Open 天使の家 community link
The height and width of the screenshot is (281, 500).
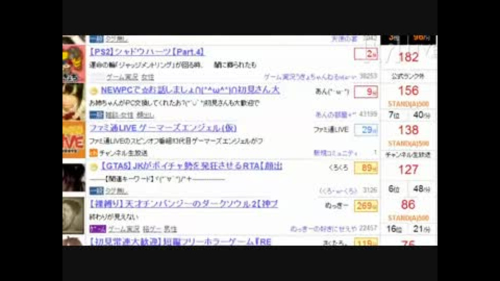click(x=344, y=39)
